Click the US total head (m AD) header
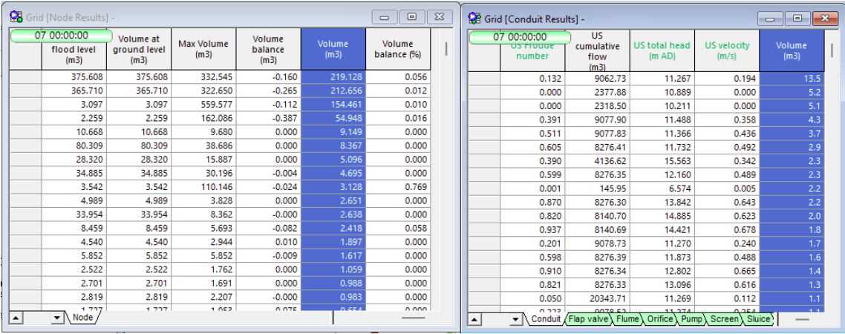Viewport: 845px width, 334px height. (x=662, y=51)
